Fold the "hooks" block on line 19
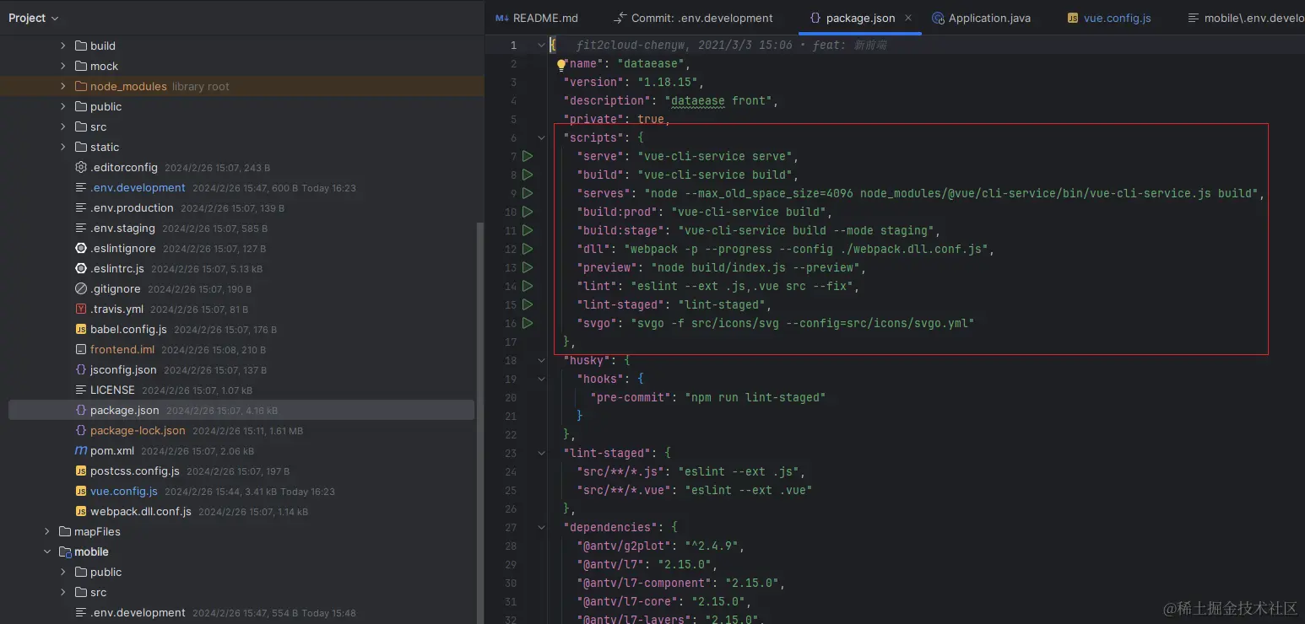 click(542, 379)
